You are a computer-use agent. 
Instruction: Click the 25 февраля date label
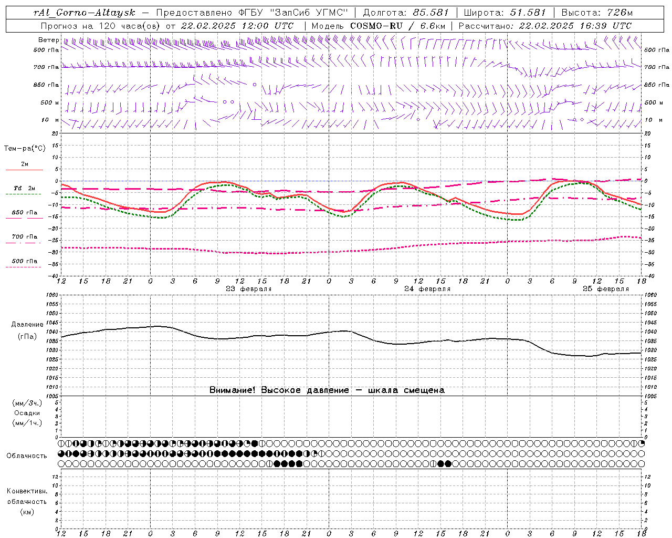[606, 289]
